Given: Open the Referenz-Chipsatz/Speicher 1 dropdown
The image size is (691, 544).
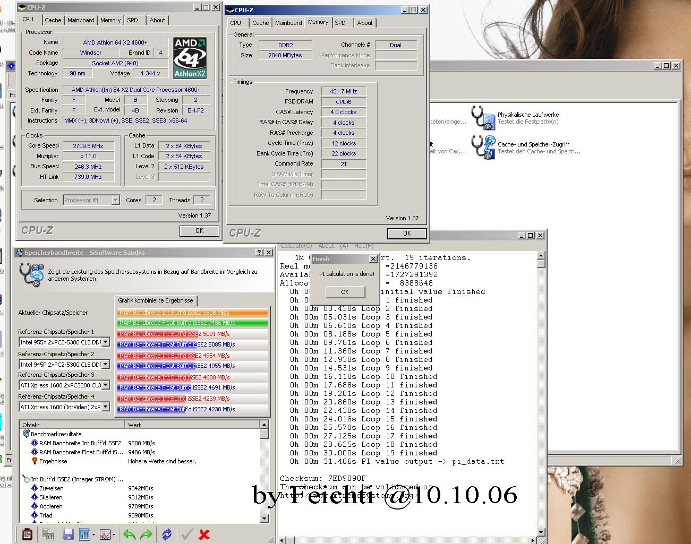Looking at the screenshot, I should tap(106, 342).
